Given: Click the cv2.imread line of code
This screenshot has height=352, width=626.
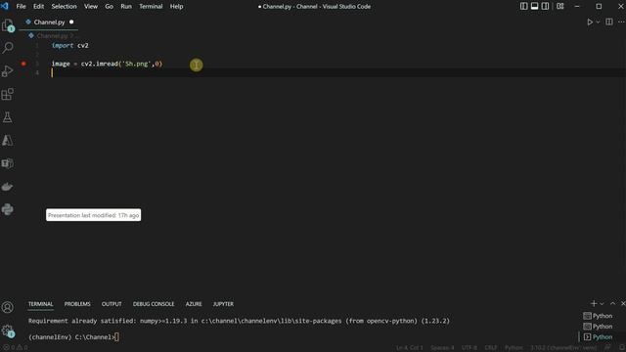Looking at the screenshot, I should (107, 64).
